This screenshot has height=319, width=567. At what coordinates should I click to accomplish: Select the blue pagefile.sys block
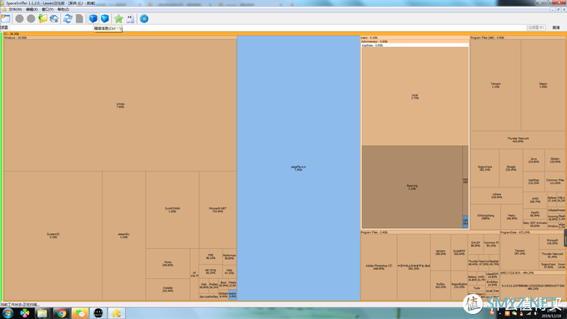pyautogui.click(x=299, y=168)
